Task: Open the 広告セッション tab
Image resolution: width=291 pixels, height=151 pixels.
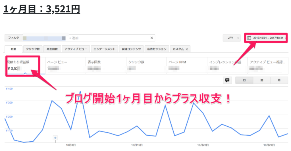Action: click(157, 49)
